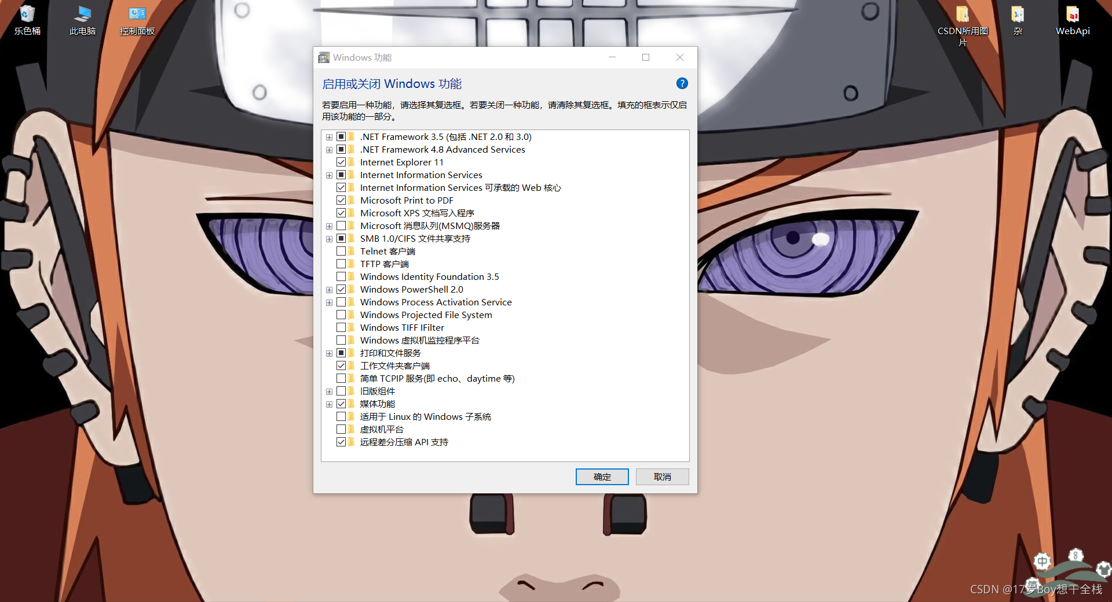This screenshot has height=602, width=1112.
Task: Click folder icon beside Internet Explorer 11
Action: click(351, 162)
